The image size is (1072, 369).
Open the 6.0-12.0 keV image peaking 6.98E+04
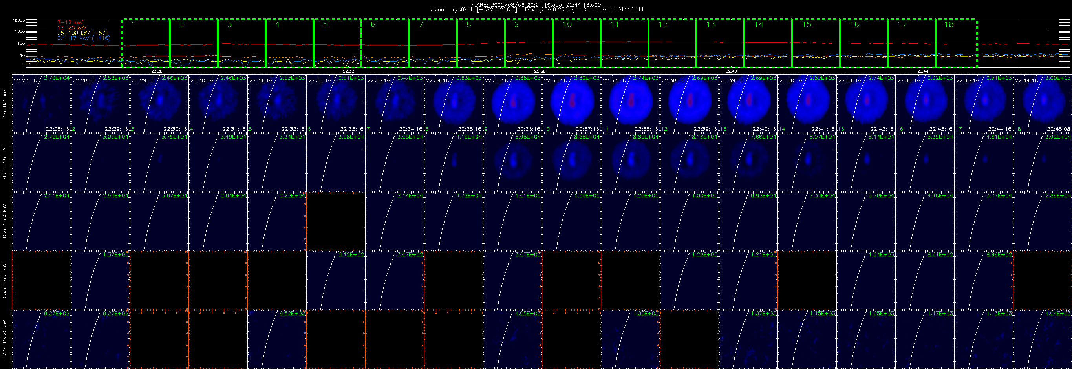click(513, 163)
